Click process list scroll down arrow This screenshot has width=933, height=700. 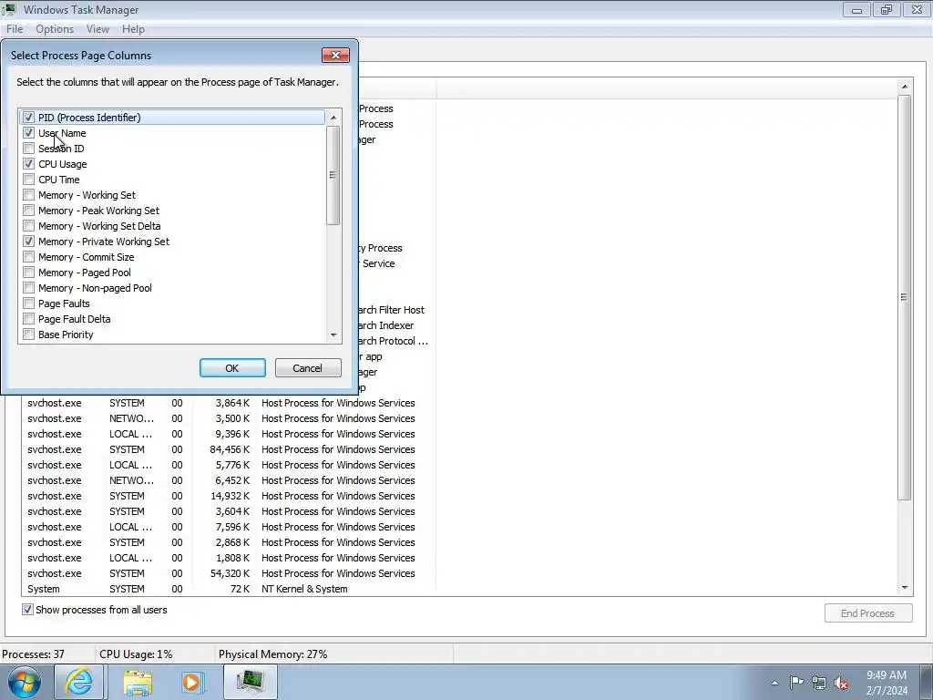click(x=905, y=588)
